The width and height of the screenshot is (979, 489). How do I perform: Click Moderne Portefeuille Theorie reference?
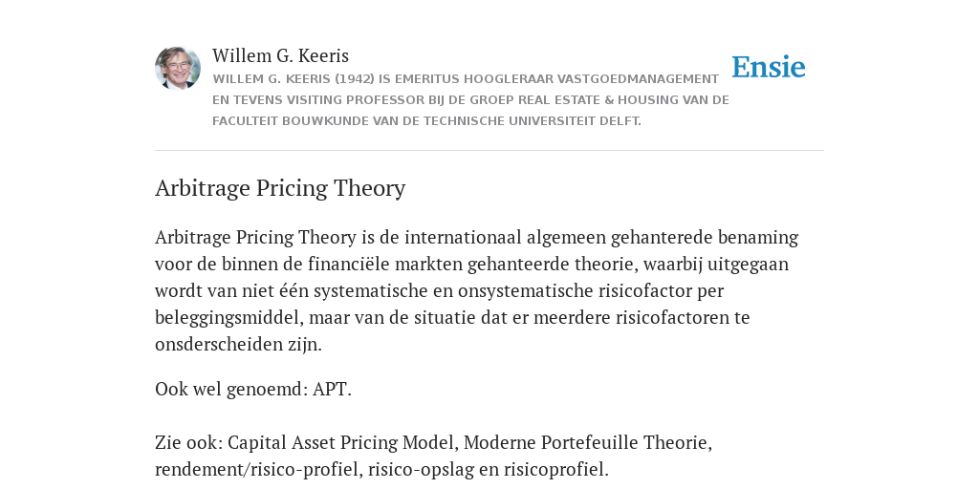pos(588,442)
